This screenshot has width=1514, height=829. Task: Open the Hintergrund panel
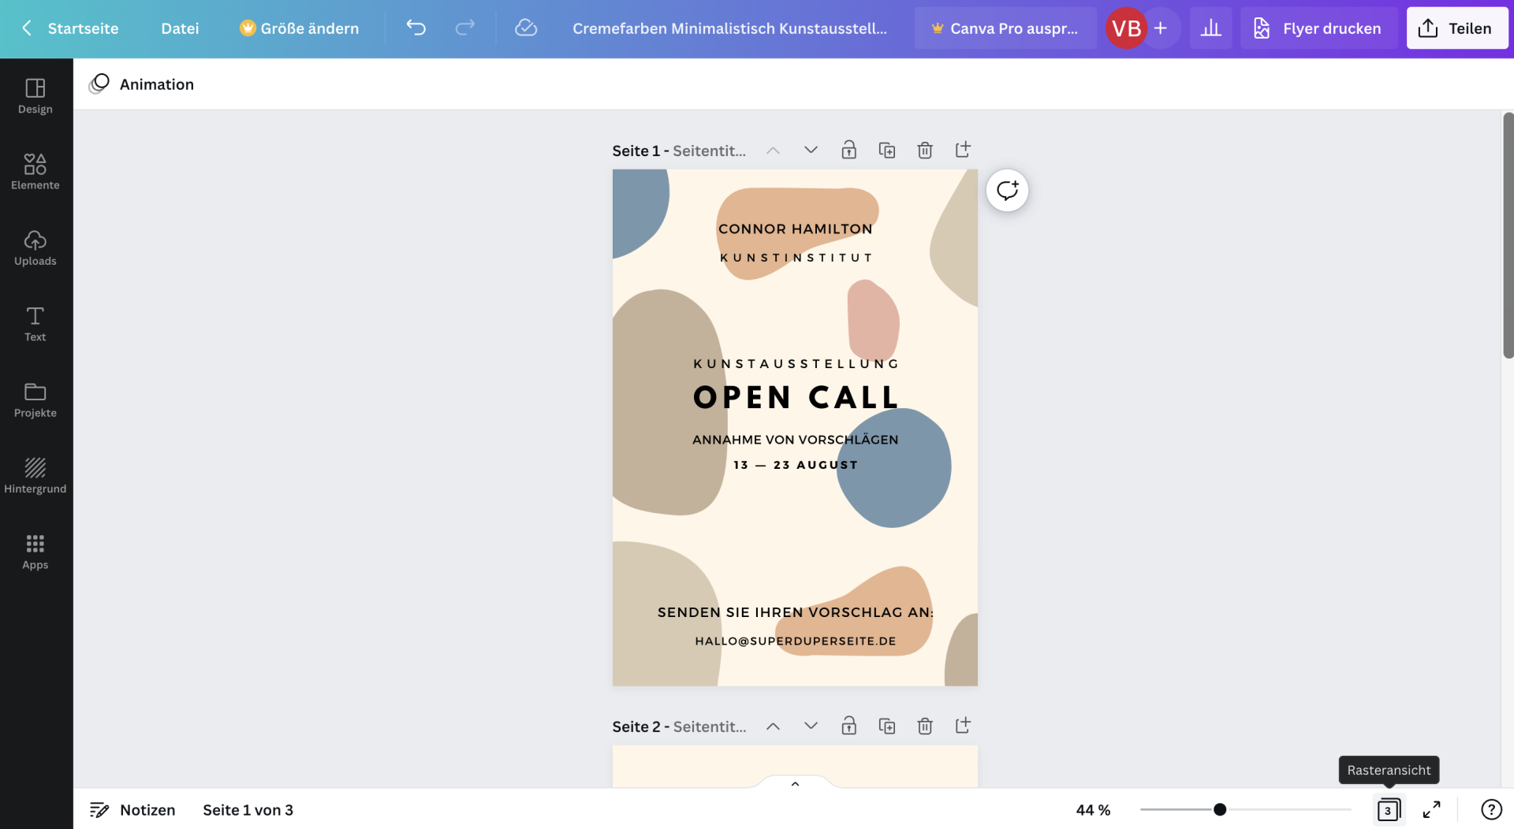coord(35,474)
